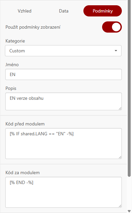Open the Data tab
This screenshot has height=213, width=132.
pos(64,11)
